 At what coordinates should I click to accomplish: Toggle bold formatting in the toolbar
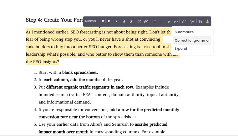click(109, 21)
